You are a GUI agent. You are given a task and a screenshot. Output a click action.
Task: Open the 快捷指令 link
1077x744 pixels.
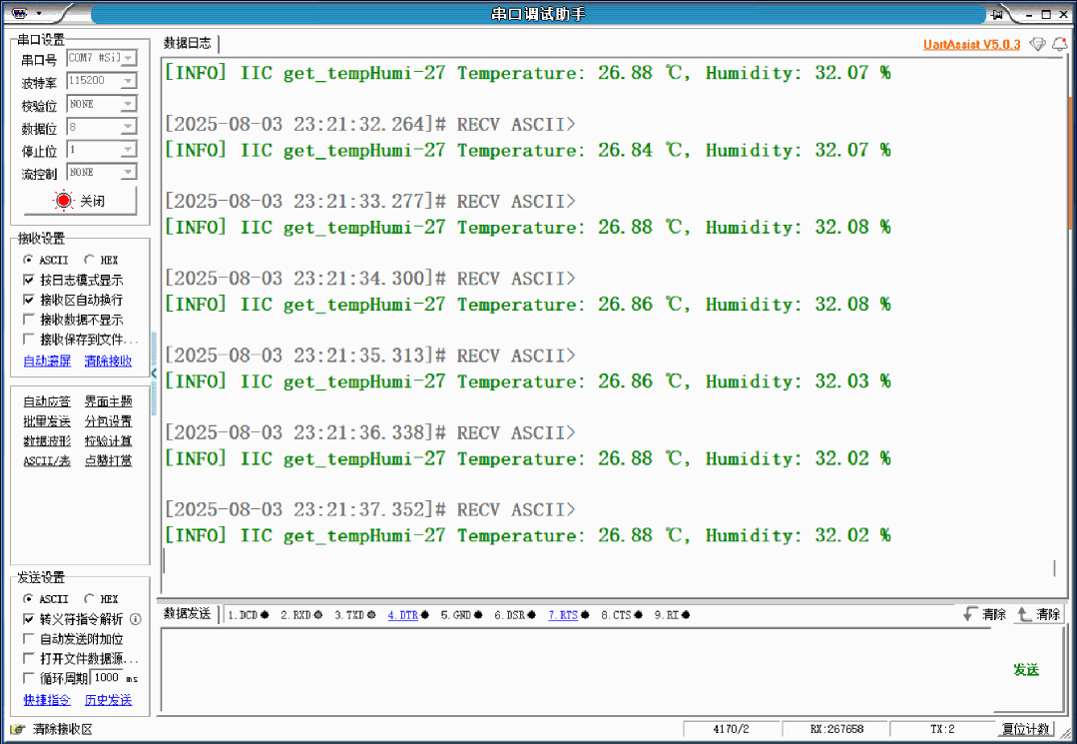pos(47,700)
